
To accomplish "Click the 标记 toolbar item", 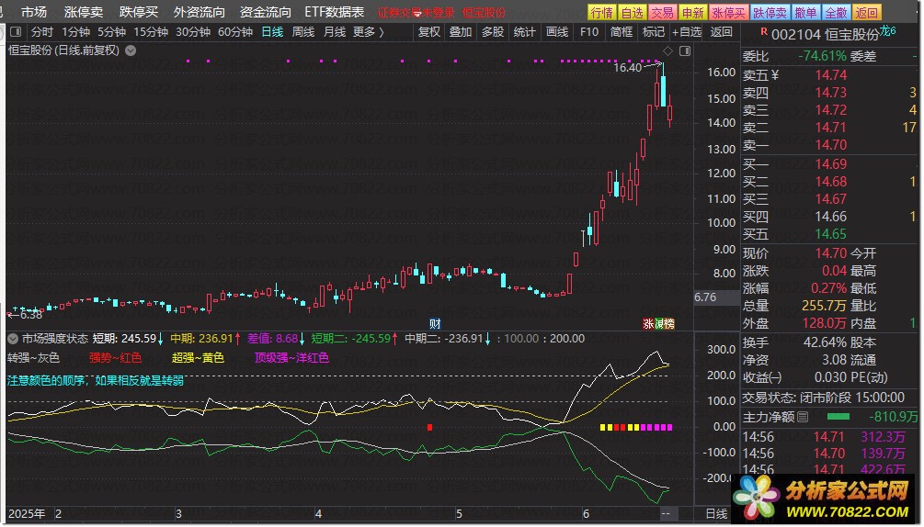I will click(653, 32).
